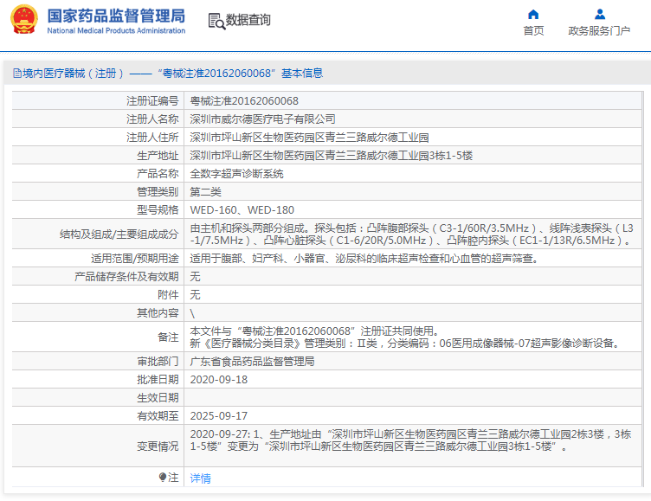
Task: Click 数据查询 heading text
Action: coord(248,20)
